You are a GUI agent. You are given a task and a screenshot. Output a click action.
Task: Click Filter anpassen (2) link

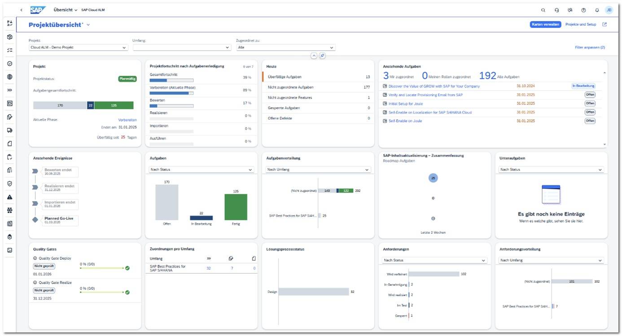pos(590,47)
